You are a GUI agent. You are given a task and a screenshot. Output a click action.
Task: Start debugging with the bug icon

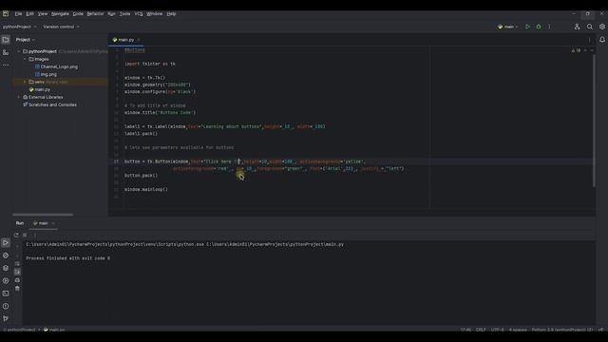(x=539, y=27)
